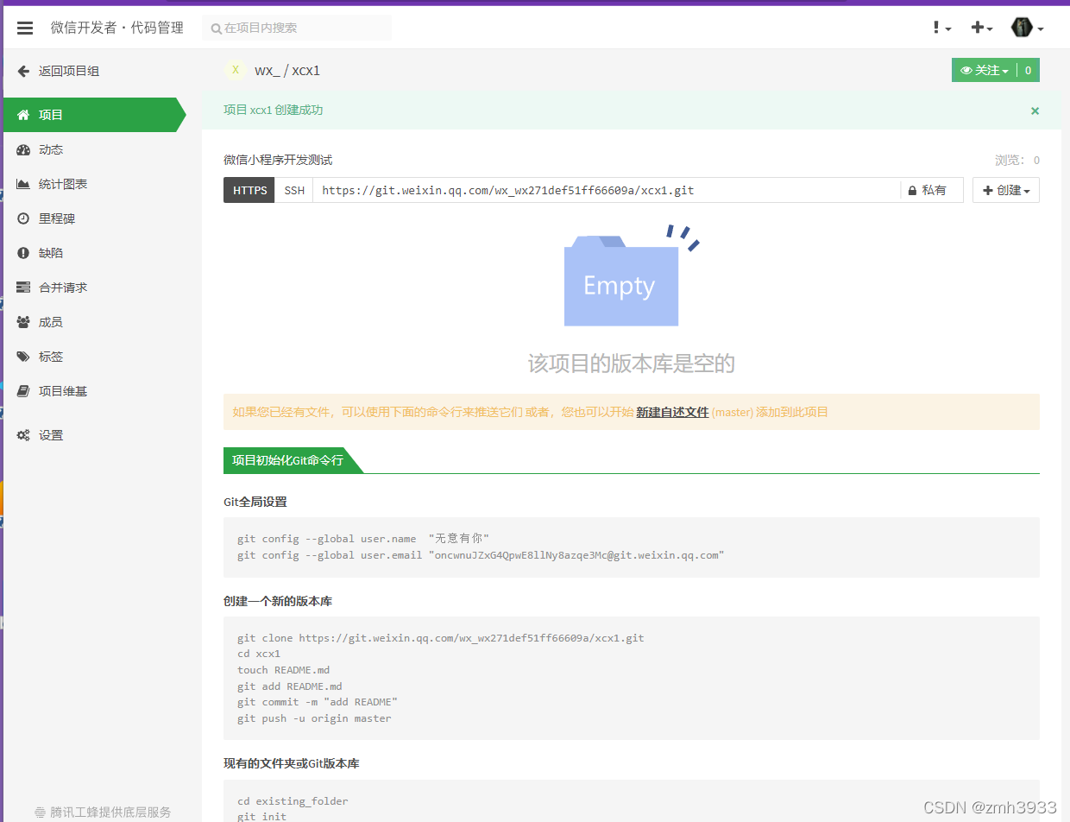Open the hamburger navigation menu
This screenshot has width=1070, height=822.
pos(25,28)
